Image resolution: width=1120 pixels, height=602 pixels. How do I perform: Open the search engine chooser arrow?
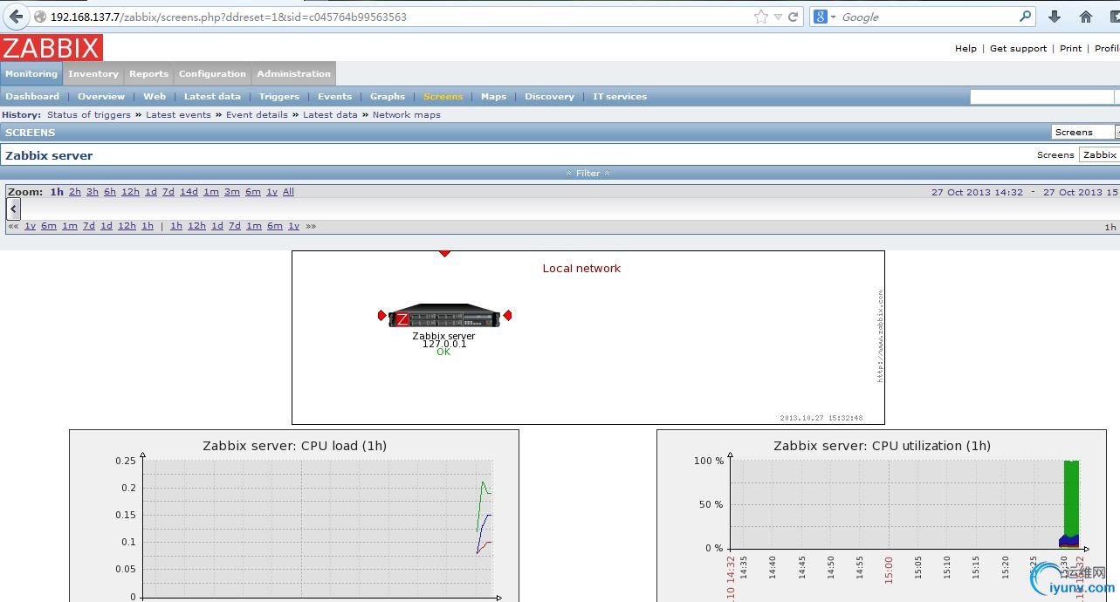833,17
